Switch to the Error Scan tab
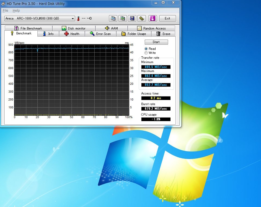Viewport: 261px width, 207px height. click(100, 34)
